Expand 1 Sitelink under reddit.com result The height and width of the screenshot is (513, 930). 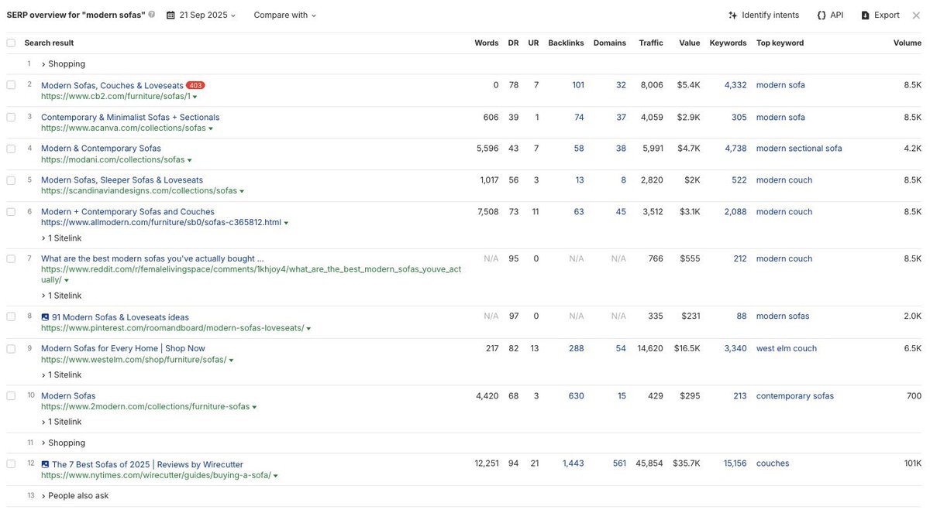click(x=61, y=296)
